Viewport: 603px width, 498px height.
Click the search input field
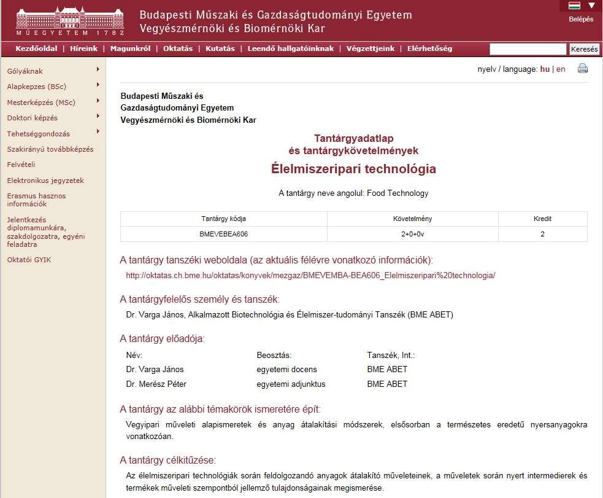tap(528, 49)
